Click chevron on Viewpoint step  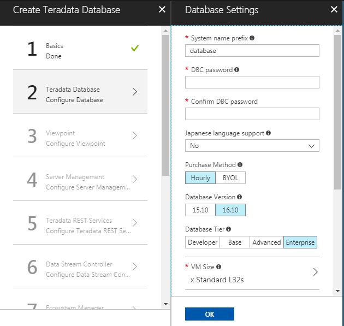[x=135, y=135]
